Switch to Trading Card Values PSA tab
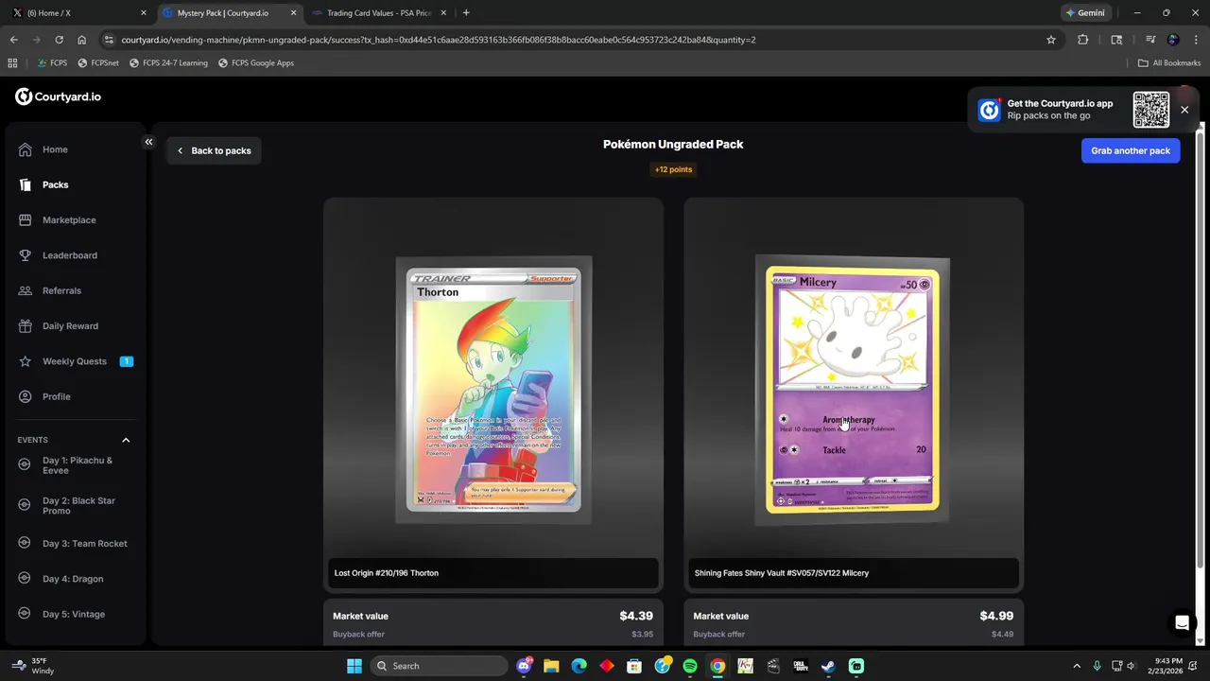The width and height of the screenshot is (1210, 681). click(x=378, y=13)
